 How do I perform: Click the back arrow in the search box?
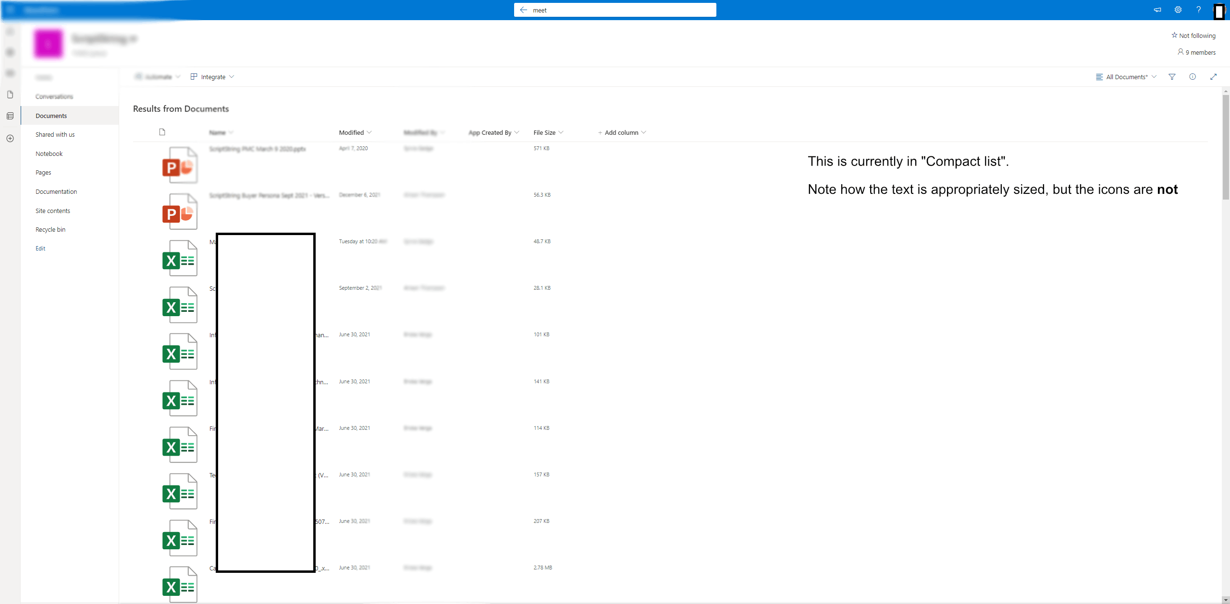point(523,10)
